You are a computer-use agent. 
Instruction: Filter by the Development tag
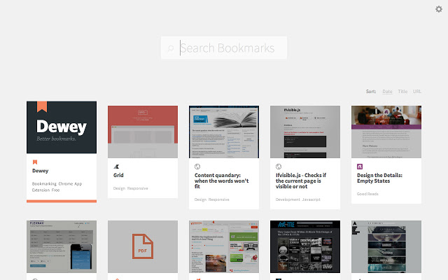pyautogui.click(x=287, y=199)
